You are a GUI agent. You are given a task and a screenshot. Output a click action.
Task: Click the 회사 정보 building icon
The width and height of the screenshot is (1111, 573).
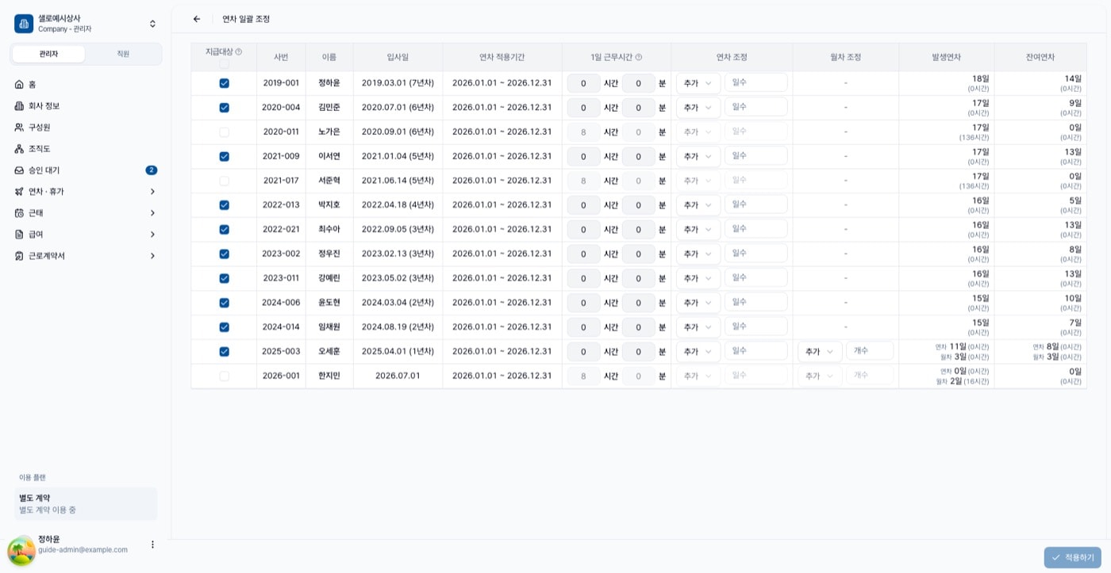click(x=20, y=105)
